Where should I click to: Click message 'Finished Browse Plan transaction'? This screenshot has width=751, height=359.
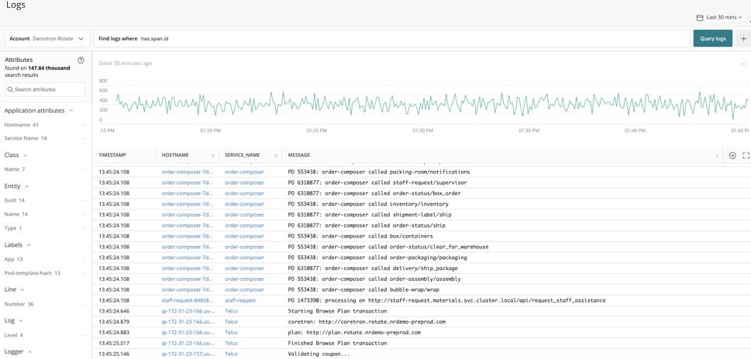(x=337, y=344)
